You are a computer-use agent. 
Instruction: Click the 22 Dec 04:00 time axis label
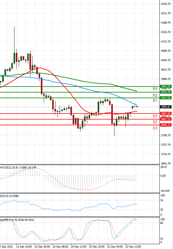pyautogui.click(x=115, y=247)
